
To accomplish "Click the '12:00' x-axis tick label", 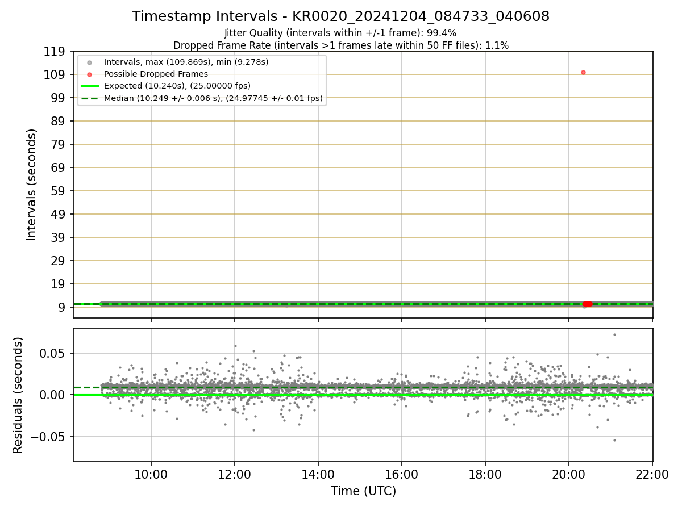I will click(235, 475).
